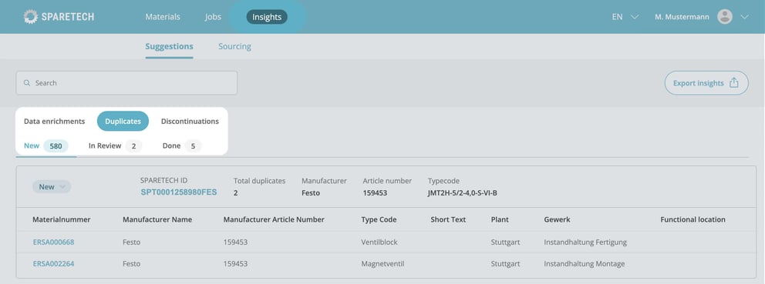
Task: Open the New status dropdown on the duplicate card
Action: (x=52, y=186)
